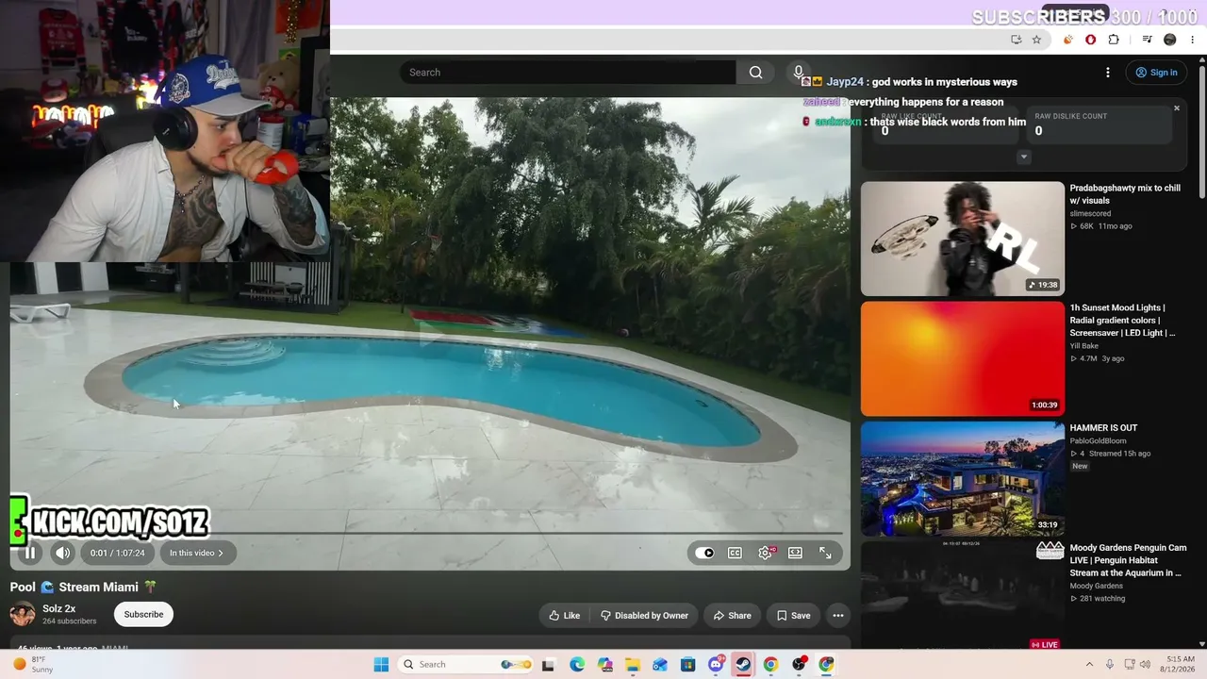Screen dimensions: 1207x679
Task: Open the 'HAMMER IS OUT' video thumbnail
Action: [962, 478]
